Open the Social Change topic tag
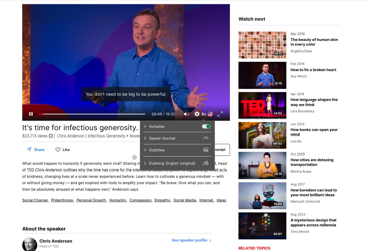 pos(35,200)
